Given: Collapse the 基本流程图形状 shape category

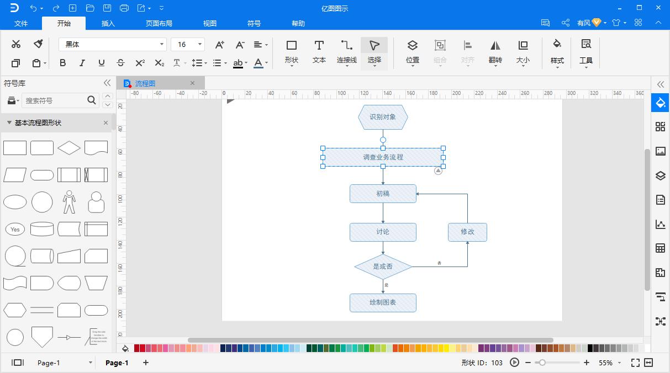Looking at the screenshot, I should [x=9, y=123].
